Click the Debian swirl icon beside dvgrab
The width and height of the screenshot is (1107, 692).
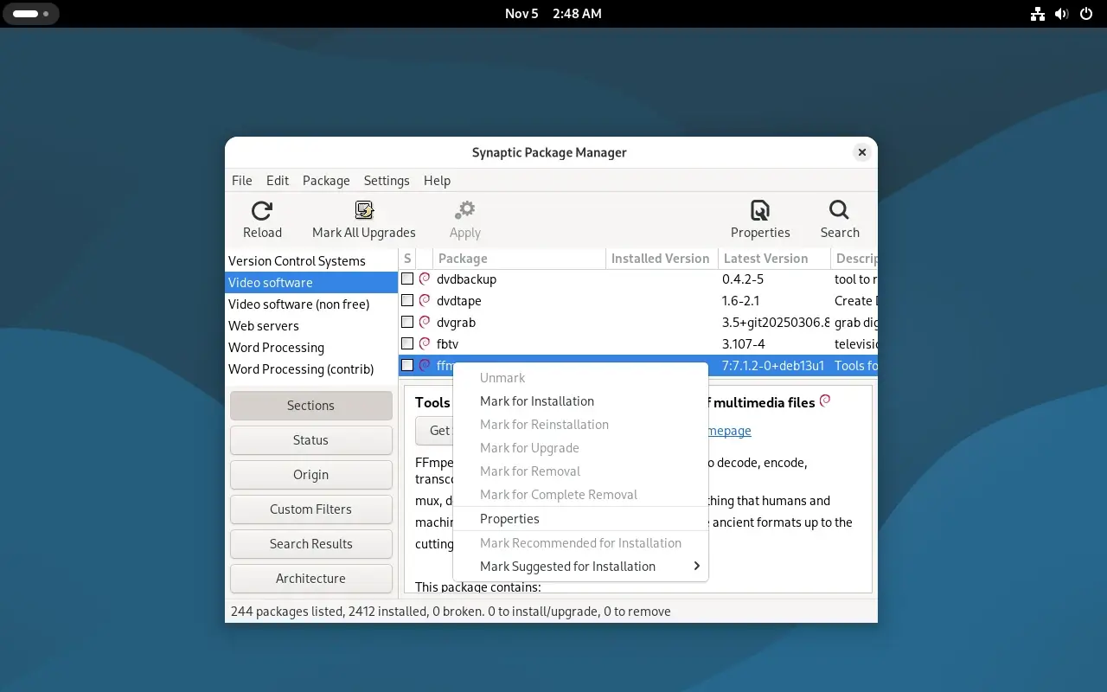pos(424,322)
